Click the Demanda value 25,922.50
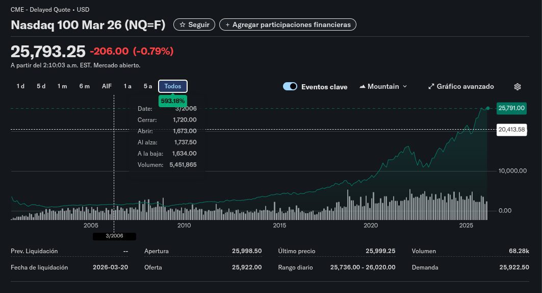This screenshot has width=542, height=293. (514, 267)
